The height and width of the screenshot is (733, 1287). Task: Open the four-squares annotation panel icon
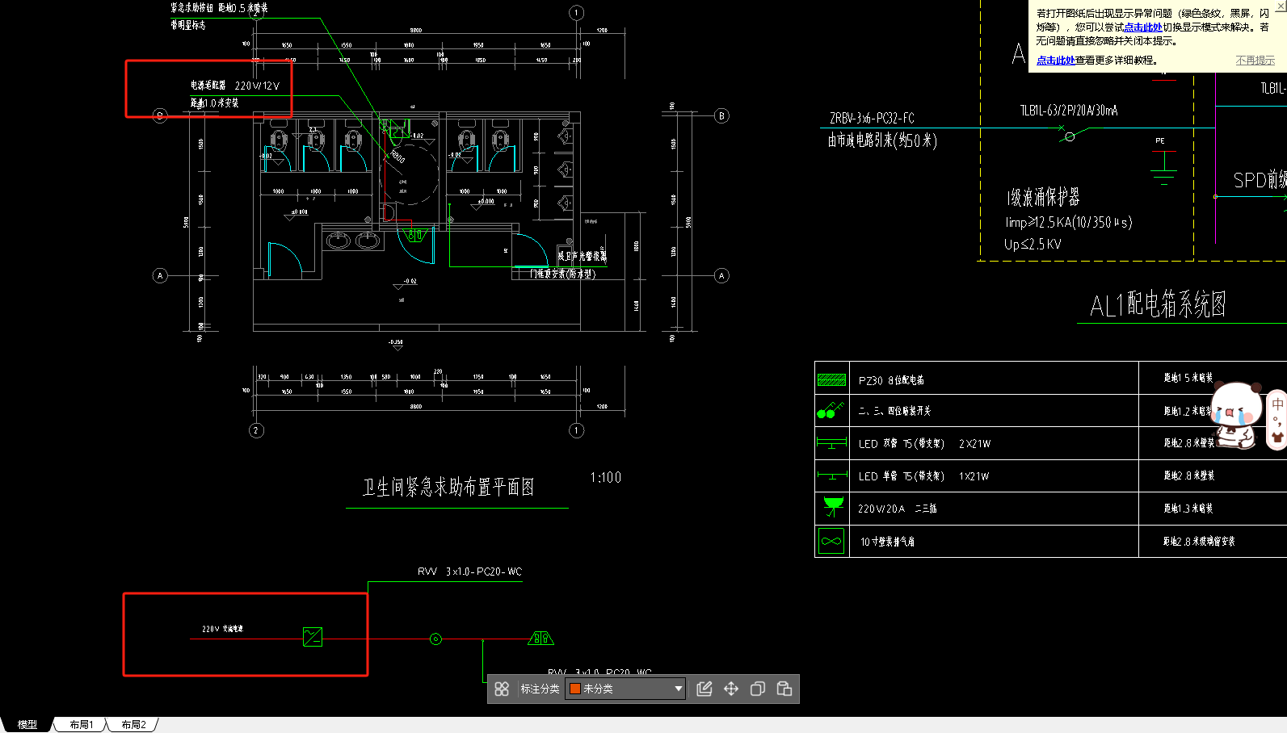point(502,689)
